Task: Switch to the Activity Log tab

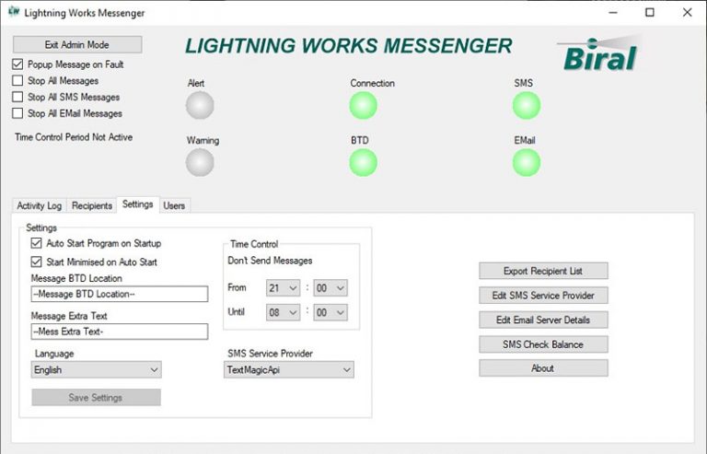Action: click(39, 206)
